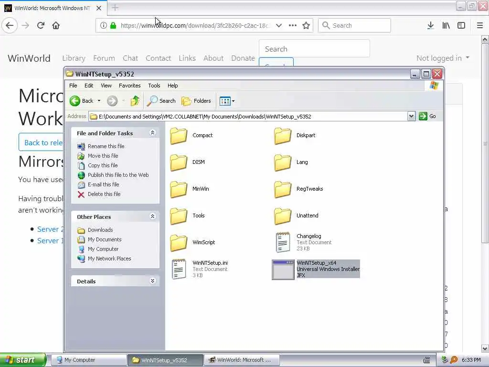Click Publish this file to the Web

(x=113, y=175)
